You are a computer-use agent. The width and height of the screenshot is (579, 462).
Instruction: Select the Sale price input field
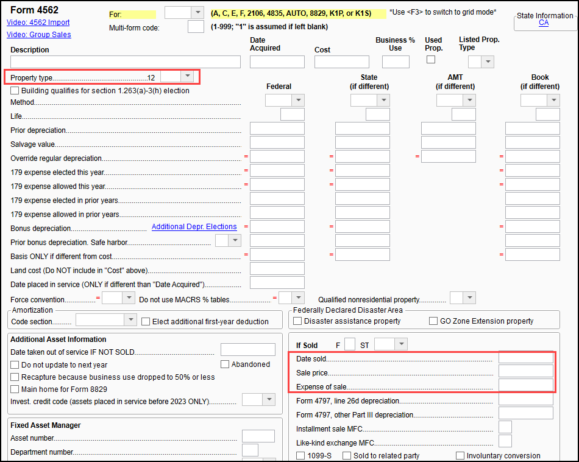(525, 371)
